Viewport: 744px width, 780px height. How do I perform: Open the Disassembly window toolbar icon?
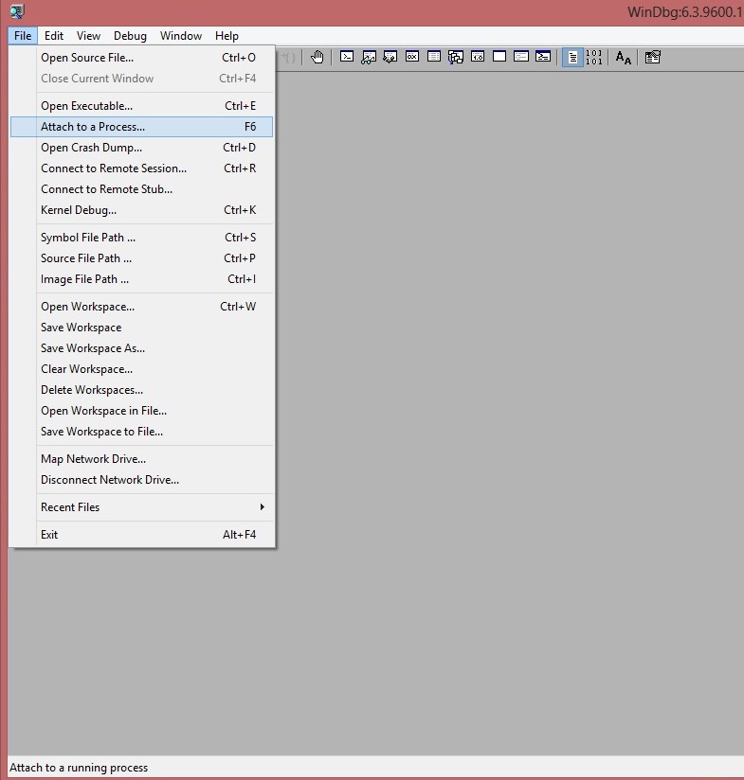pos(478,57)
